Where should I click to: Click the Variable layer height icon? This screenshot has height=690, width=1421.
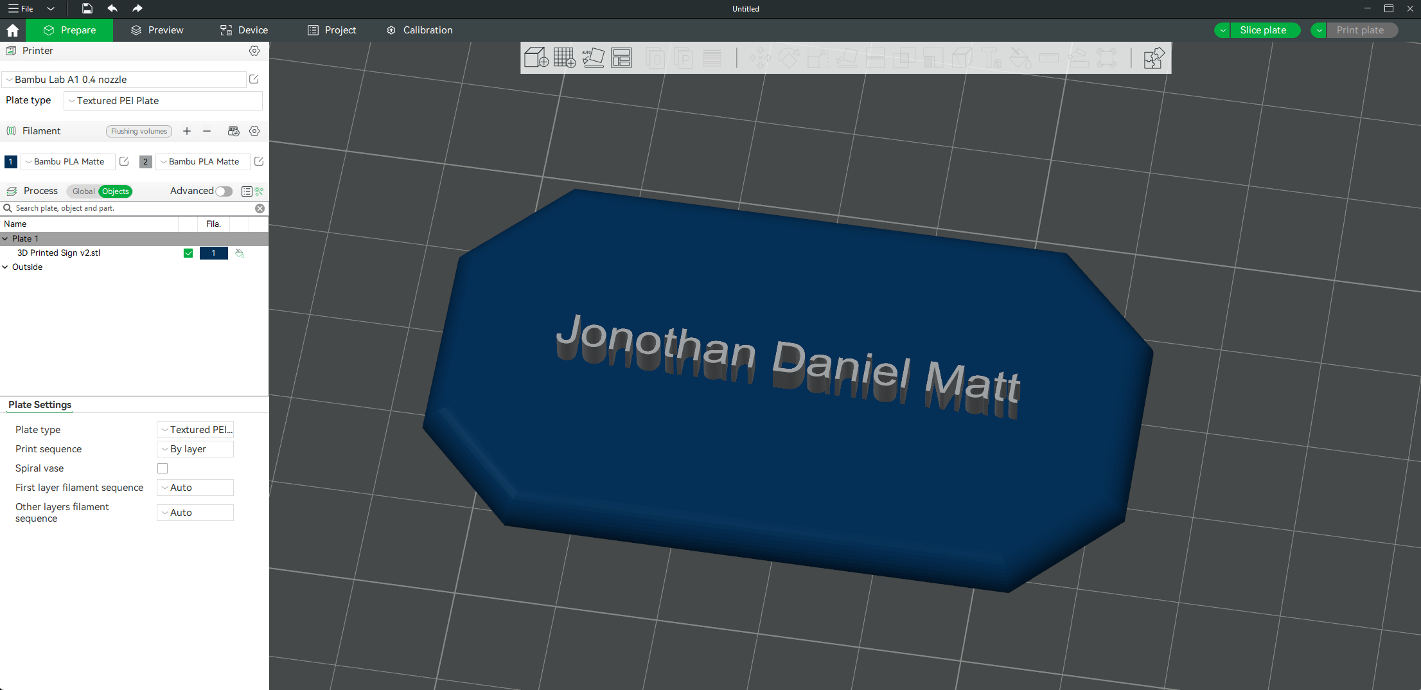tap(712, 58)
